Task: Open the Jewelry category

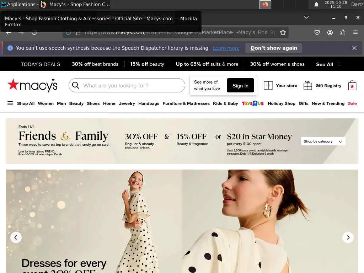Action: pos(127,103)
